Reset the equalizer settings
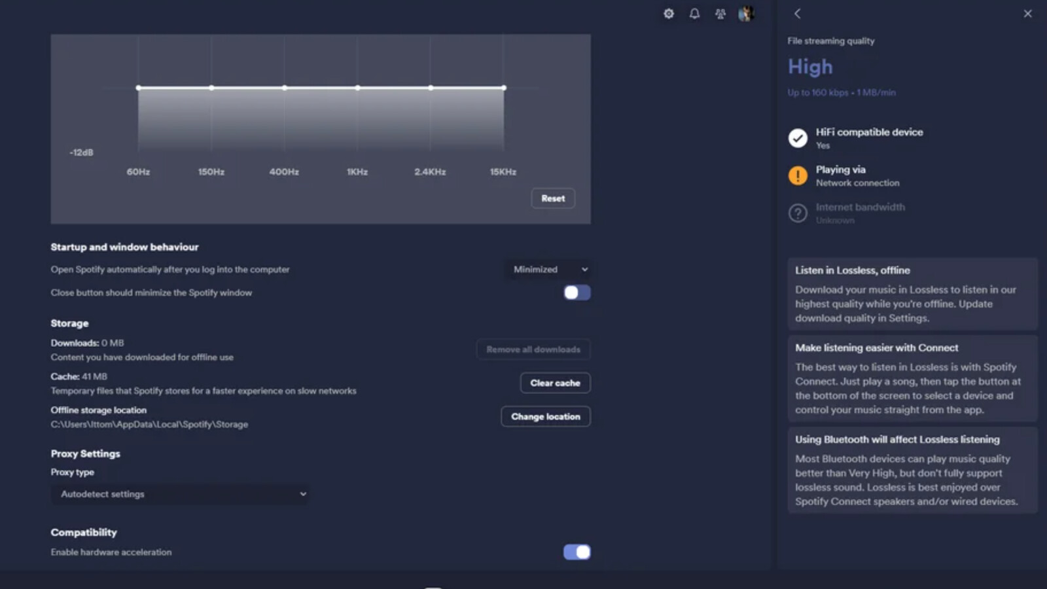 tap(553, 198)
